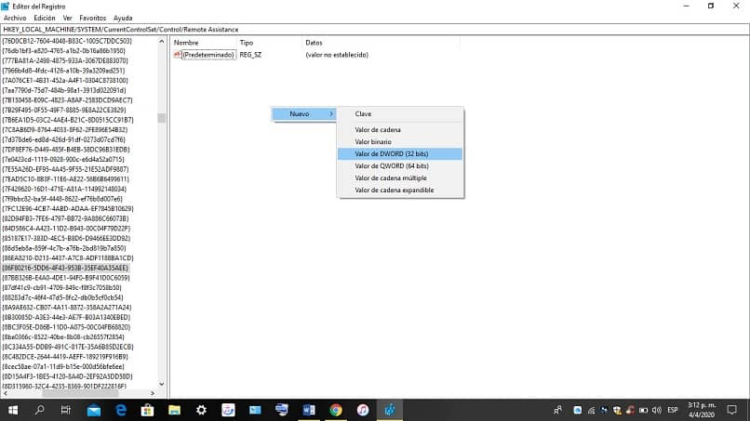The height and width of the screenshot is (421, 750).
Task: Open the People icon in system tray
Action: pyautogui.click(x=557, y=410)
